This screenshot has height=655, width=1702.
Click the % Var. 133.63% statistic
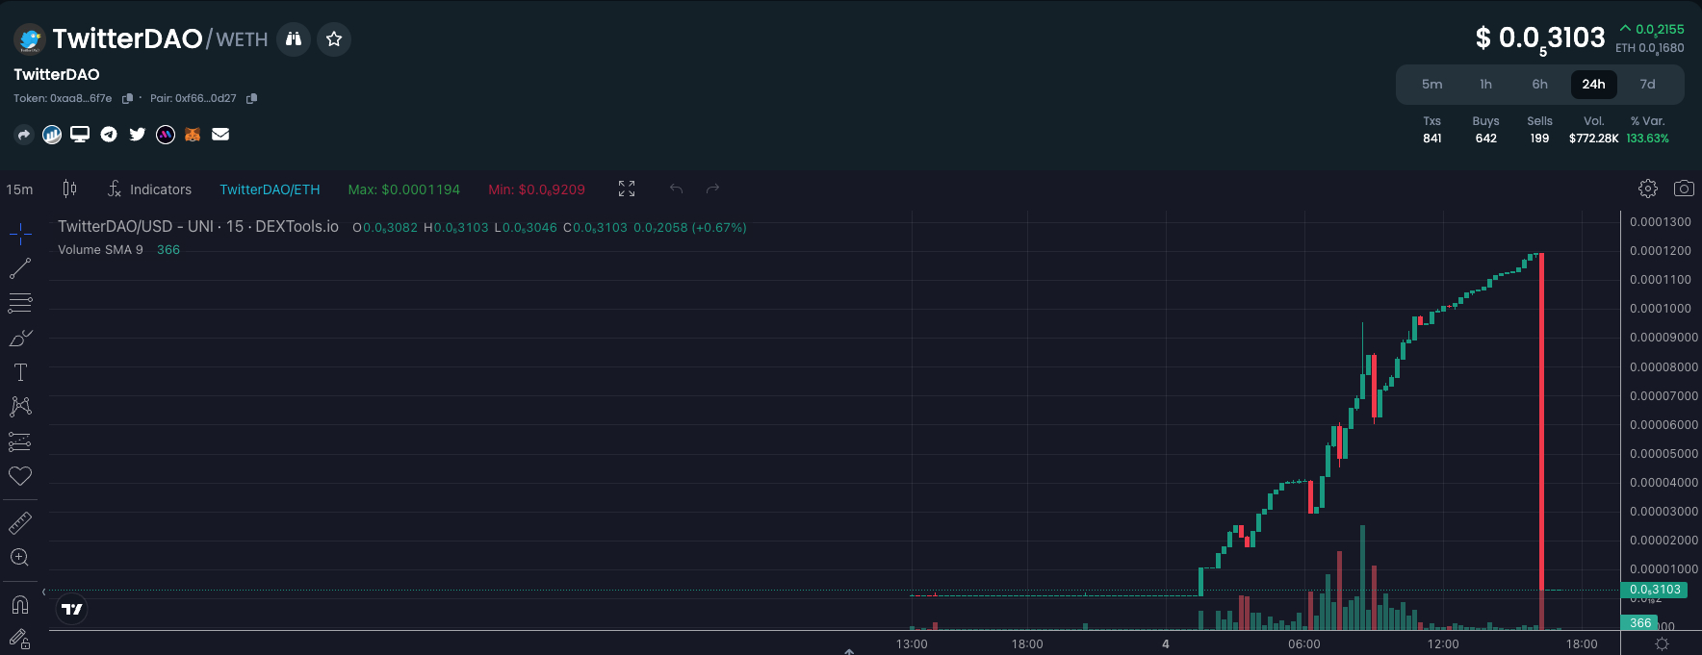1648,130
